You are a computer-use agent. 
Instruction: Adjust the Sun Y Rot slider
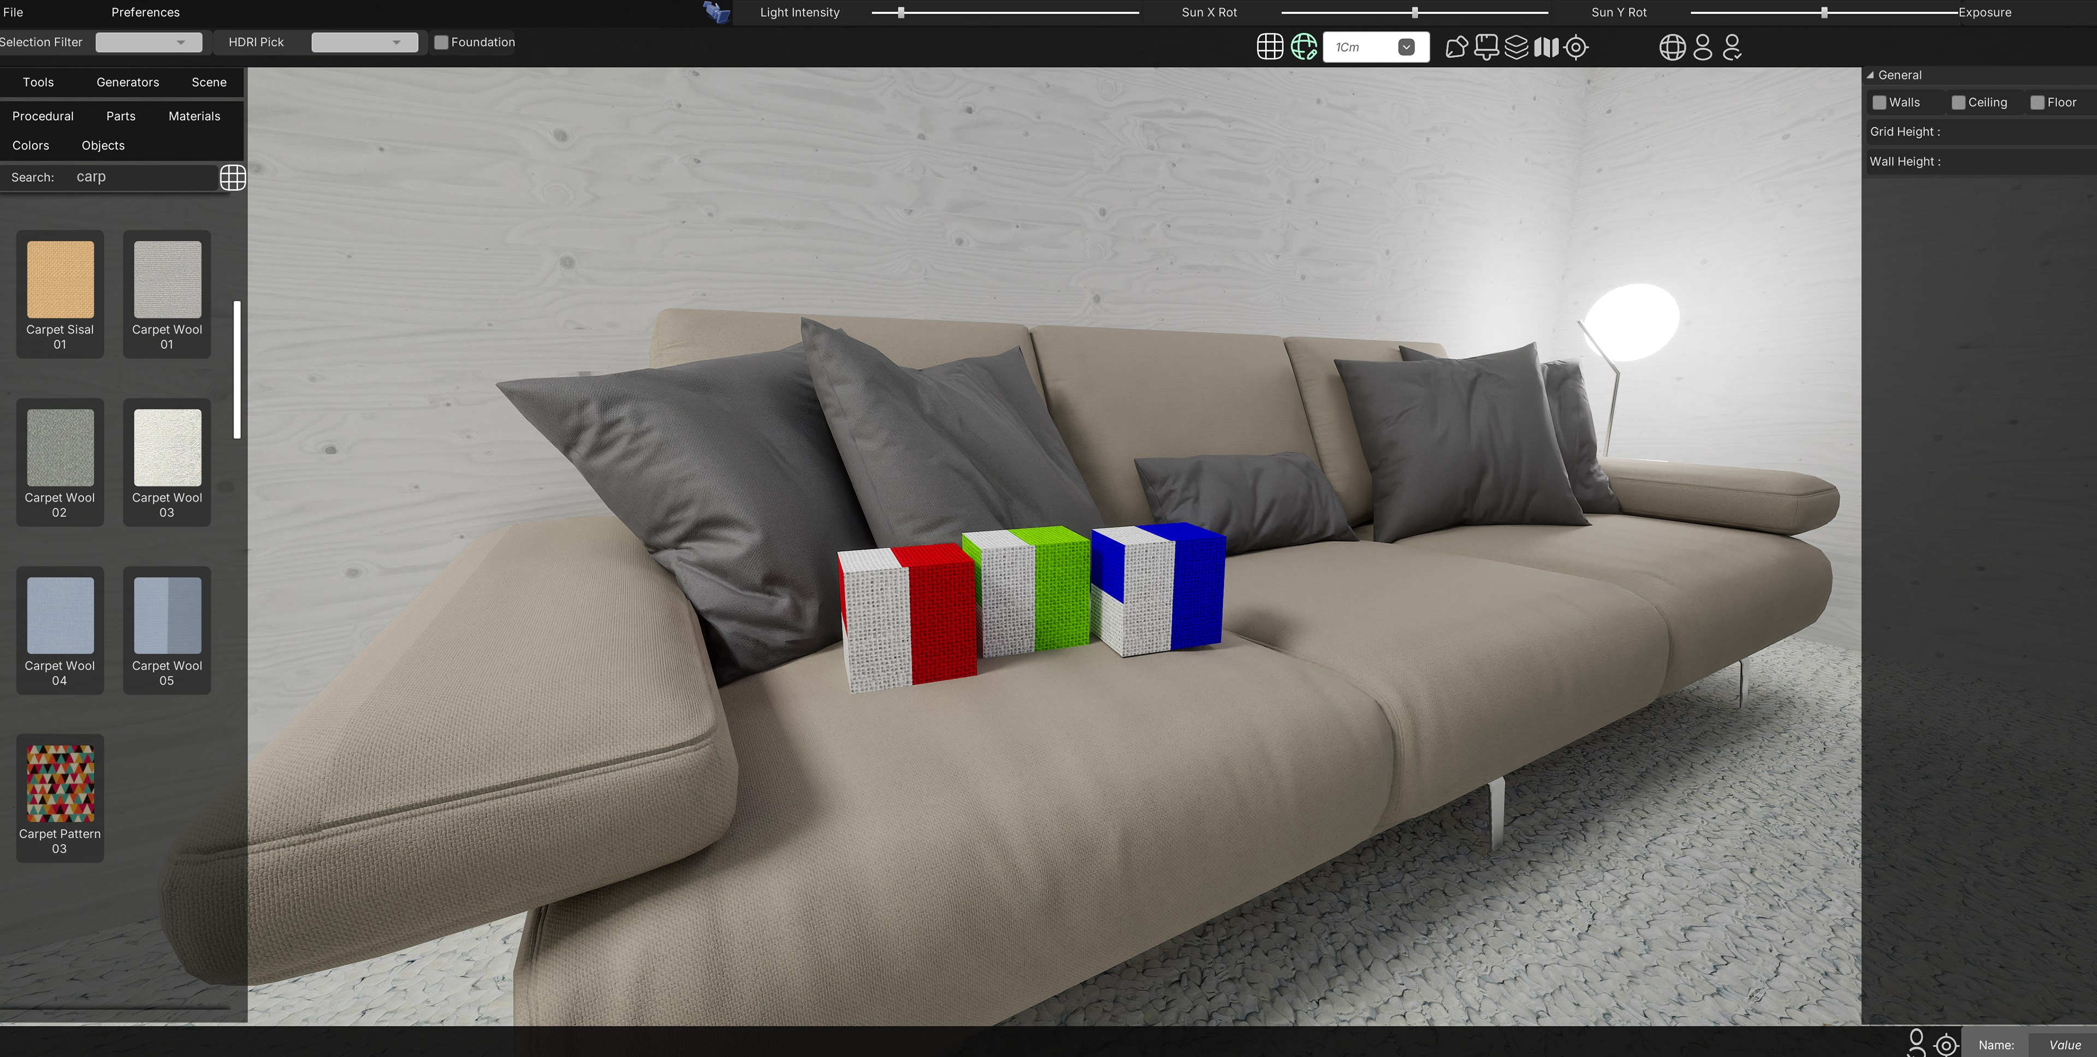pyautogui.click(x=1824, y=12)
